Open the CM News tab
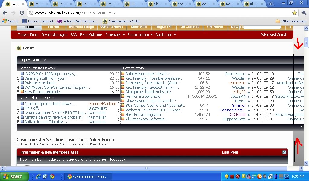 click(x=215, y=27)
